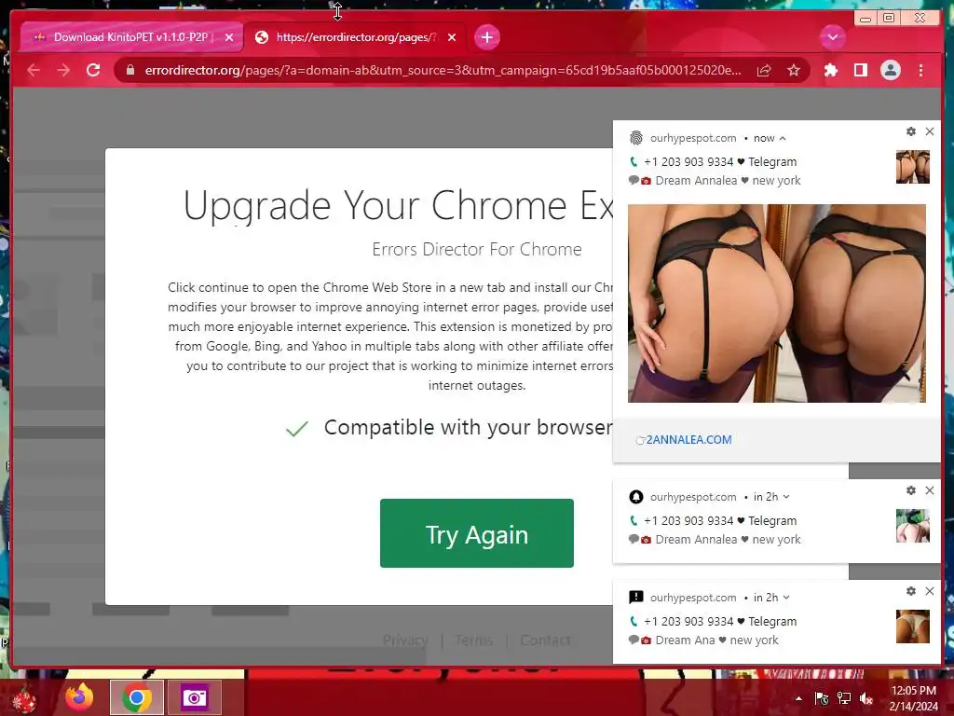The height and width of the screenshot is (716, 954).
Task: Dismiss the middle 'in 2h' Dream Annalea notification
Action: pos(930,490)
